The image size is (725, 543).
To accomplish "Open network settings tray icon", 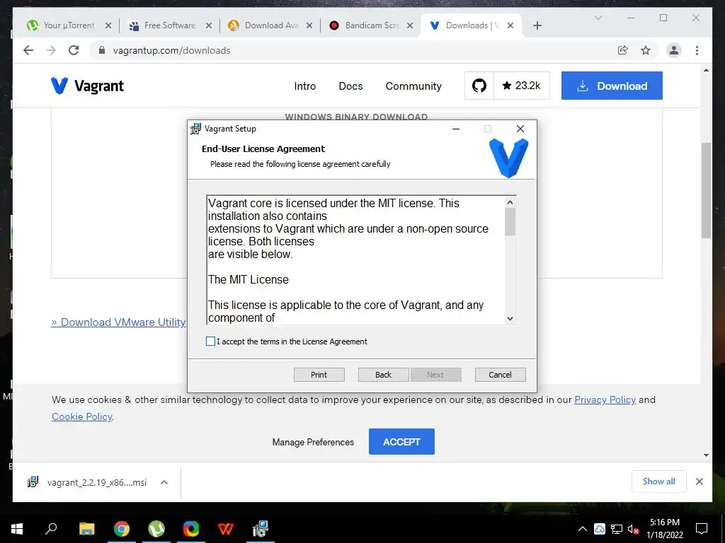I will 617,529.
